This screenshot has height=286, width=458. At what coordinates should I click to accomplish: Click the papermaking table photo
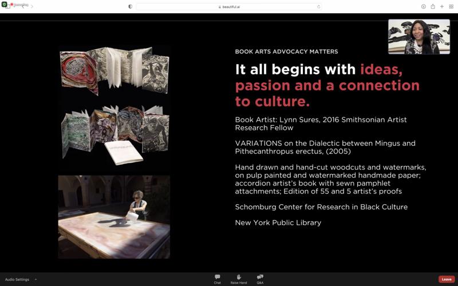point(114,217)
